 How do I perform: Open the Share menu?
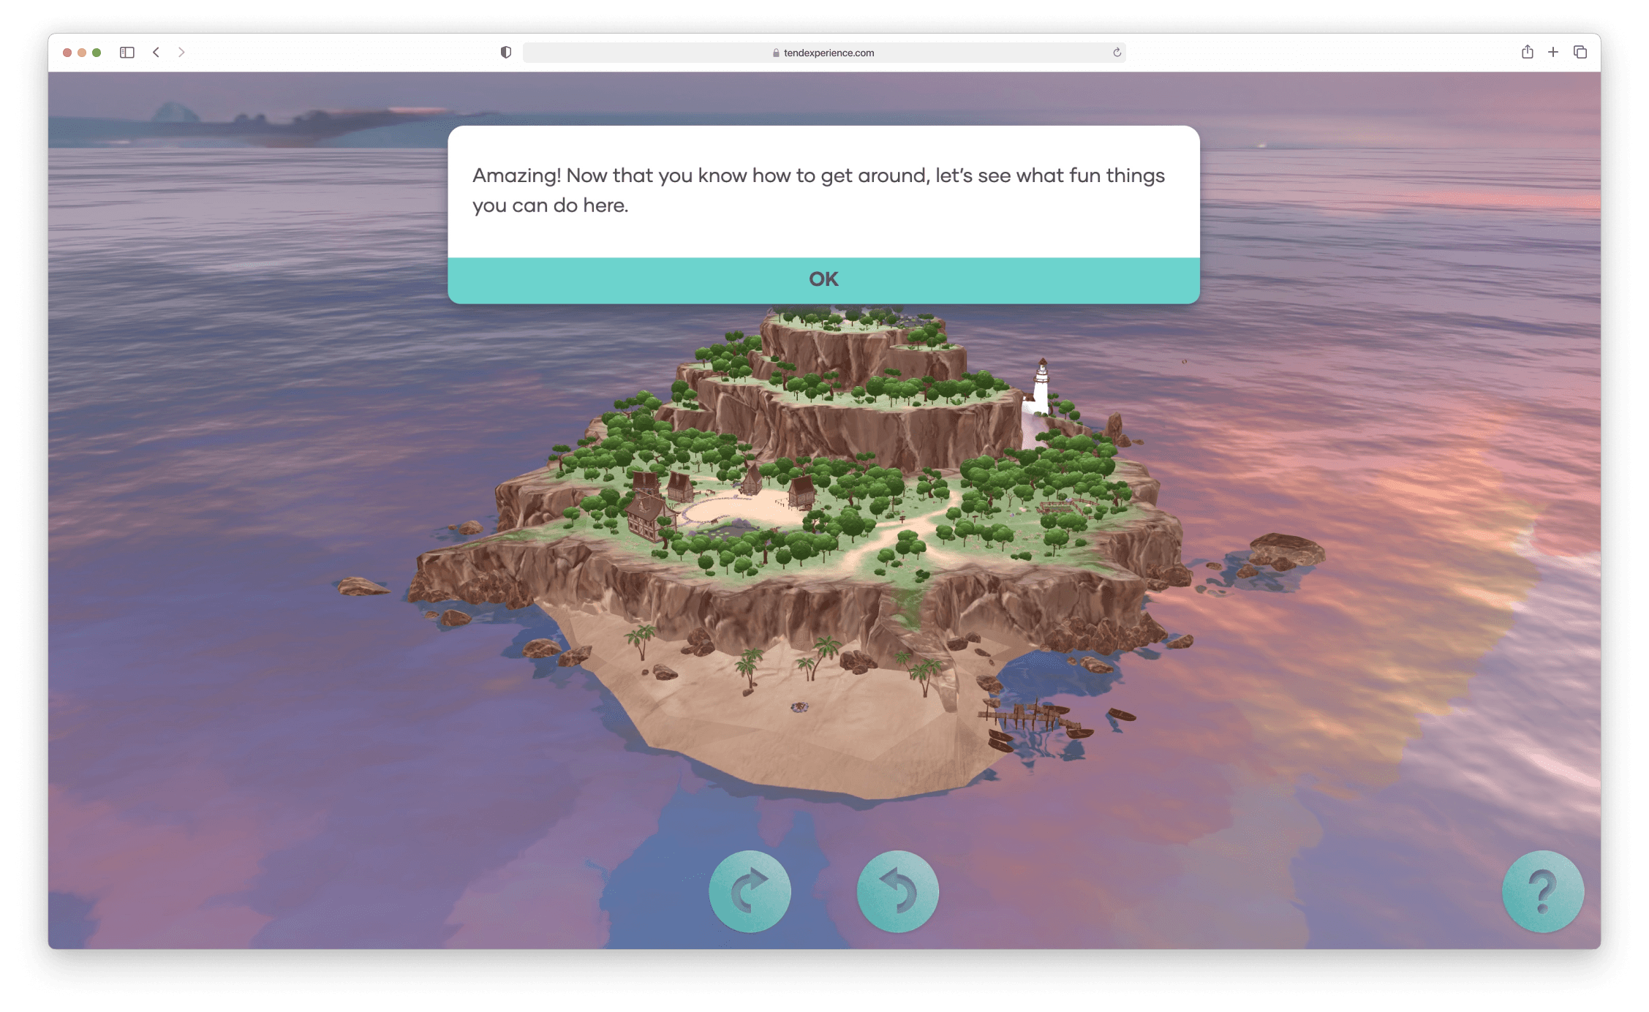click(1527, 52)
